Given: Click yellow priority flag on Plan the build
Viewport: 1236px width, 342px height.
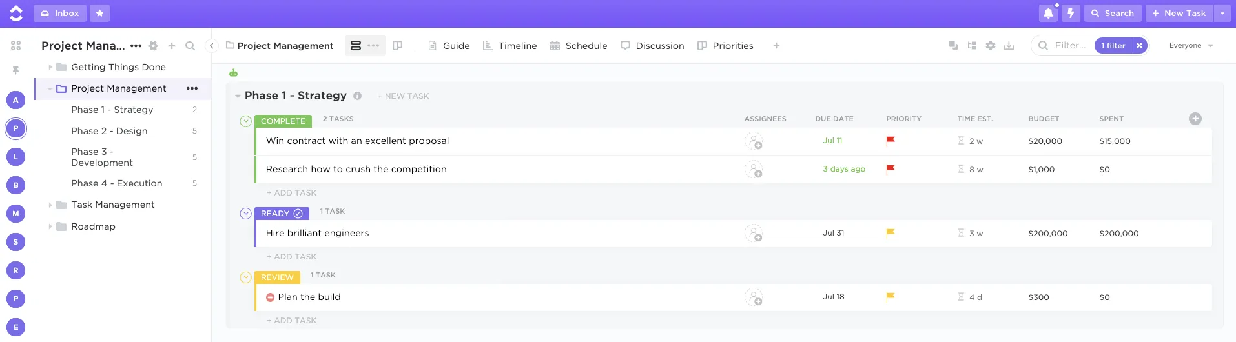Looking at the screenshot, I should click(x=891, y=297).
